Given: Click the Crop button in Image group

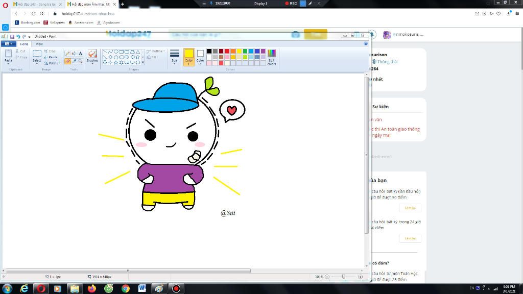Looking at the screenshot, I should tap(50, 52).
